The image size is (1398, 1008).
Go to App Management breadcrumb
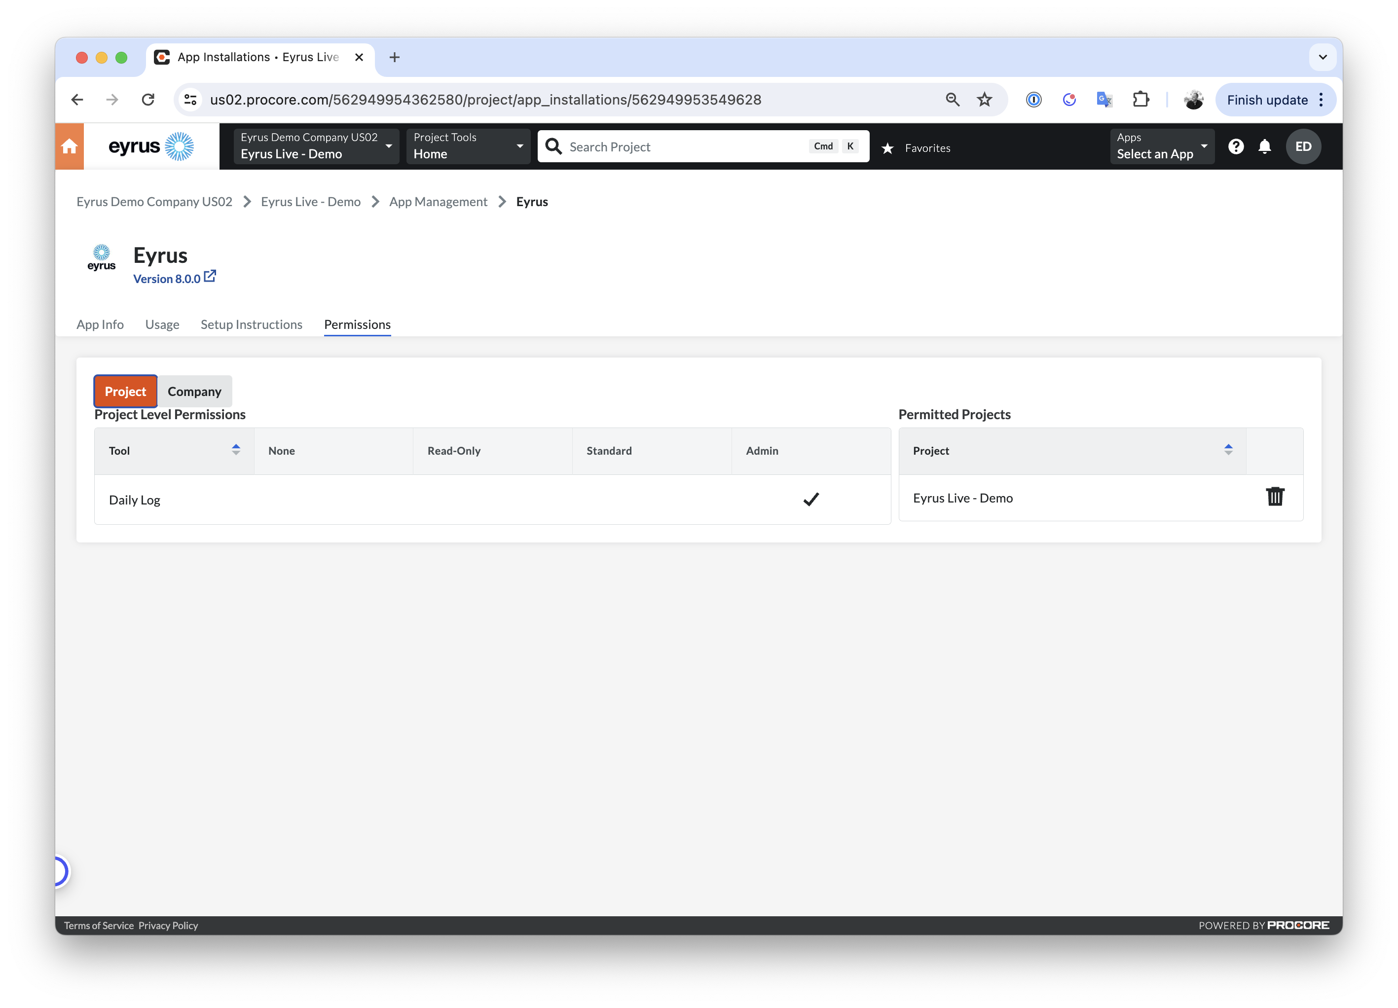(438, 202)
